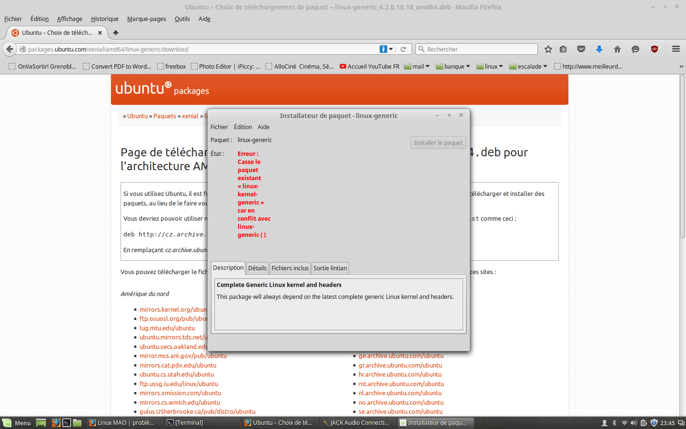This screenshot has width=686, height=429.
Task: Click the bookmark star icon
Action: coord(548,49)
